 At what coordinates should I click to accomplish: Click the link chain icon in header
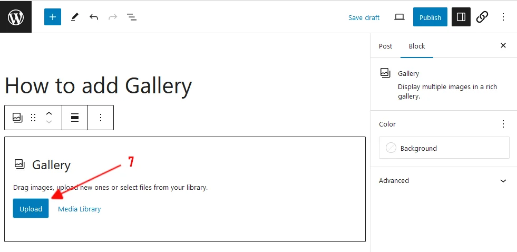pyautogui.click(x=482, y=17)
